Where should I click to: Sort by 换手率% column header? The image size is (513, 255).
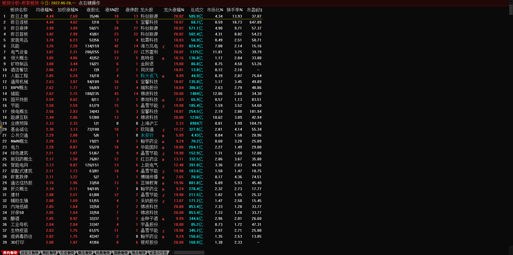pos(234,10)
